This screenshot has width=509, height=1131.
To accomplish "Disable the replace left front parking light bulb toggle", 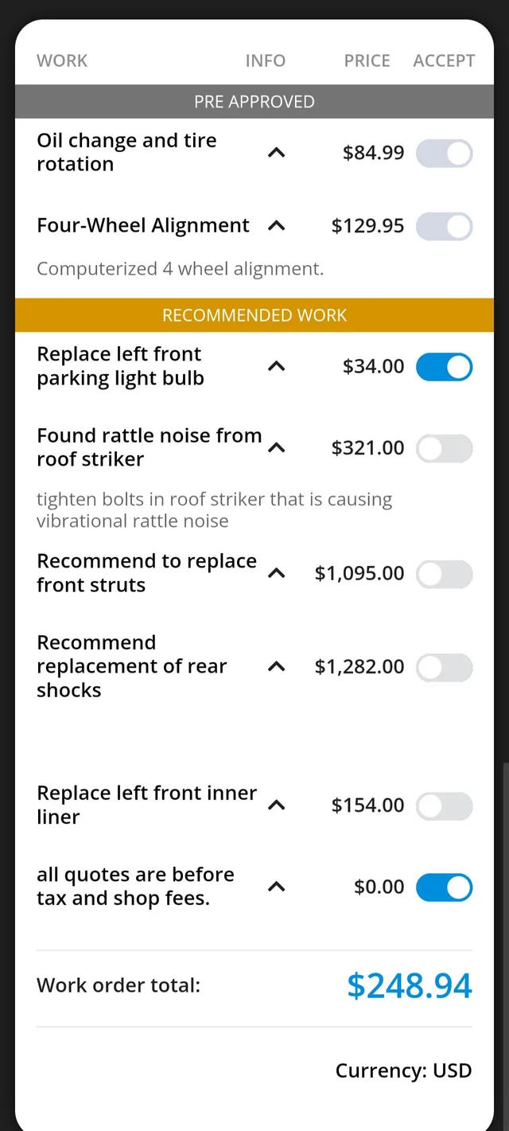I will (x=444, y=367).
